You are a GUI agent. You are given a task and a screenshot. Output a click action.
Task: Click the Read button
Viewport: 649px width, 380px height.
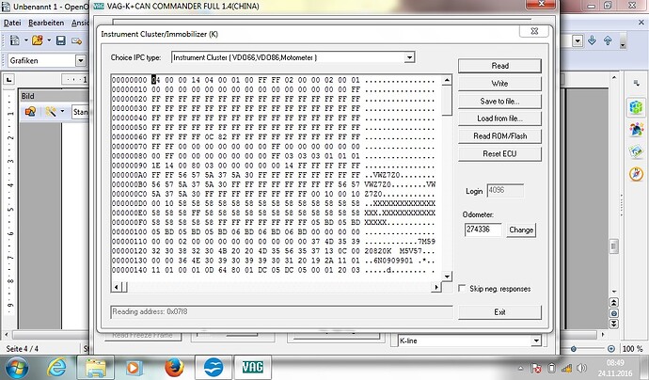pyautogui.click(x=499, y=66)
